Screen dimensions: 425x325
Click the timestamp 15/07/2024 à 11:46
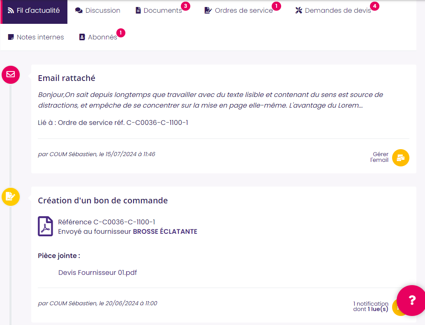click(130, 154)
